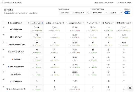Expand the chat.qwen.ai row

(4, 79)
